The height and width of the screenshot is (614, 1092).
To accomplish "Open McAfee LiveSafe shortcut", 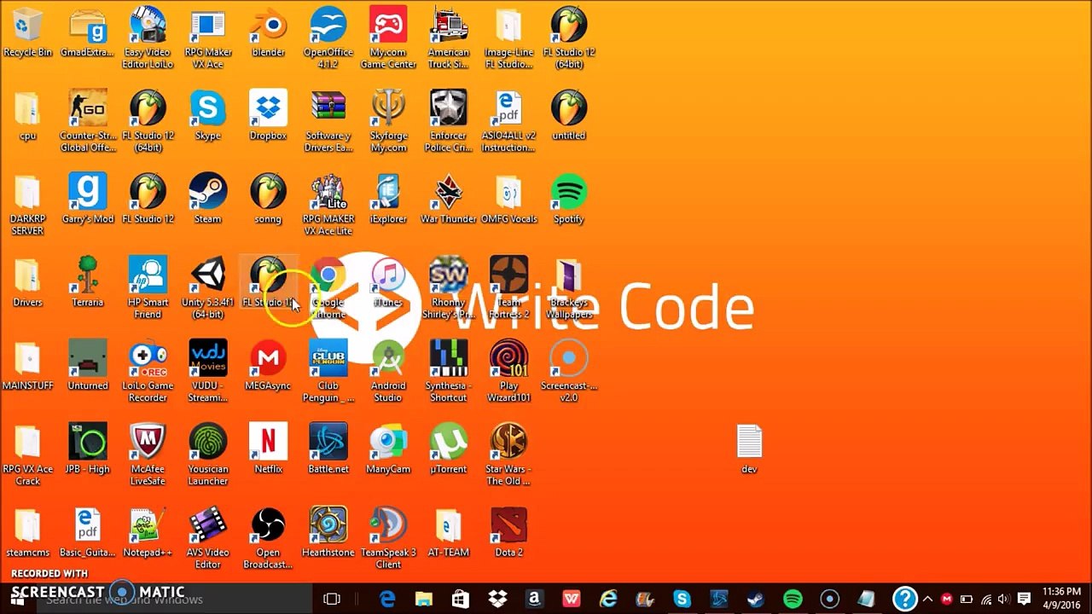I will coord(148,455).
